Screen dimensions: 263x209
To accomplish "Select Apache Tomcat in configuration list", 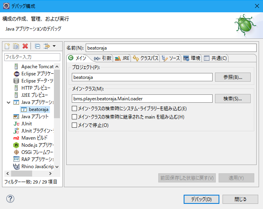I will coord(37,67).
